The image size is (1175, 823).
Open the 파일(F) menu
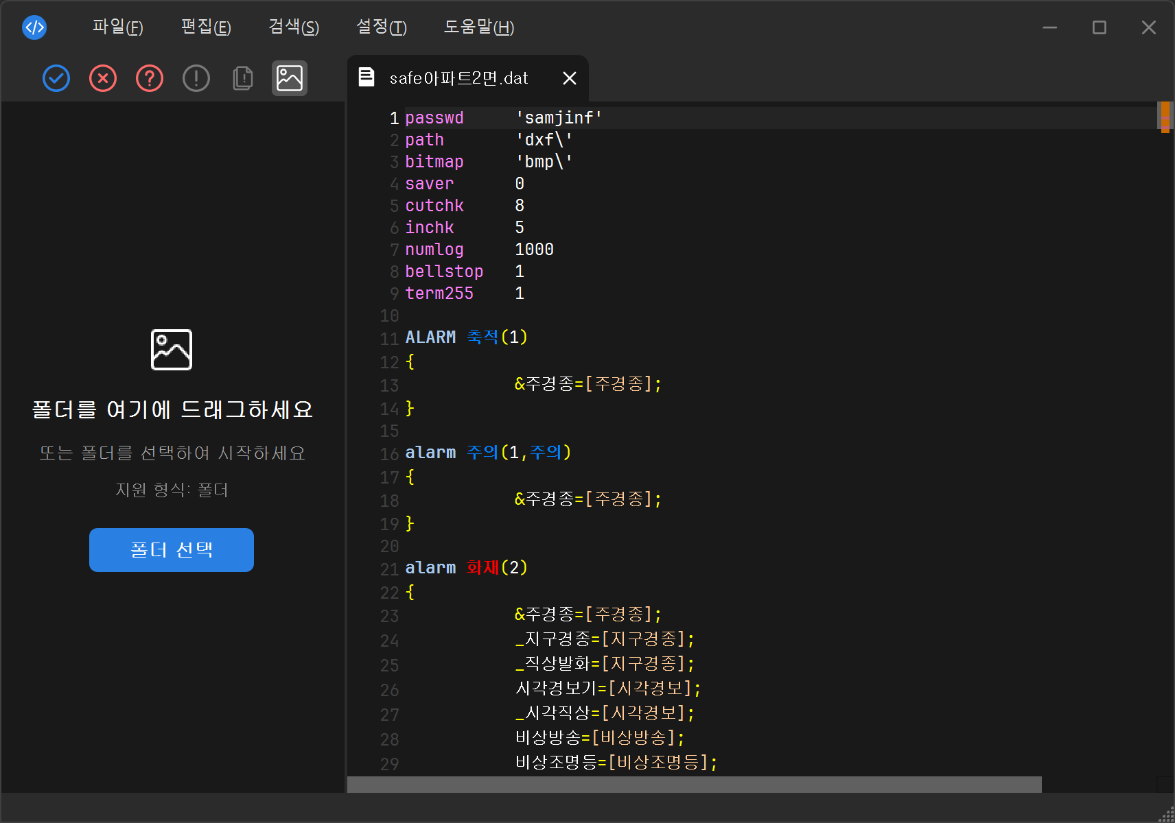pos(117,27)
